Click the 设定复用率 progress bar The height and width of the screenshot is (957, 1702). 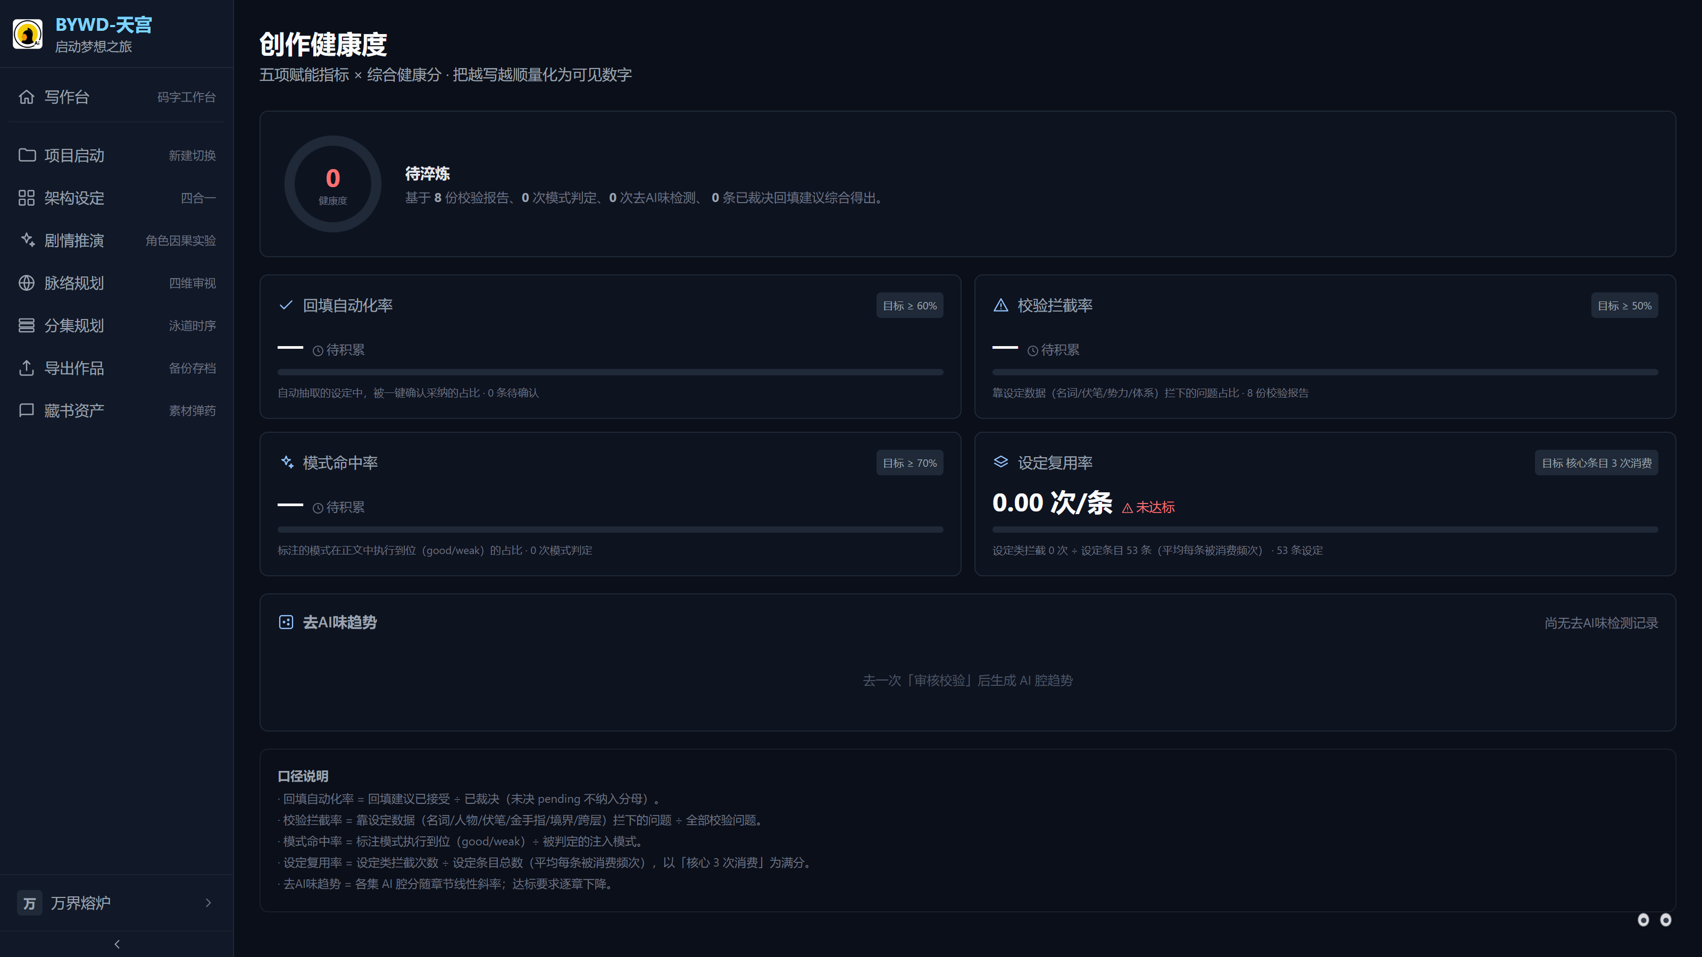coord(1325,530)
